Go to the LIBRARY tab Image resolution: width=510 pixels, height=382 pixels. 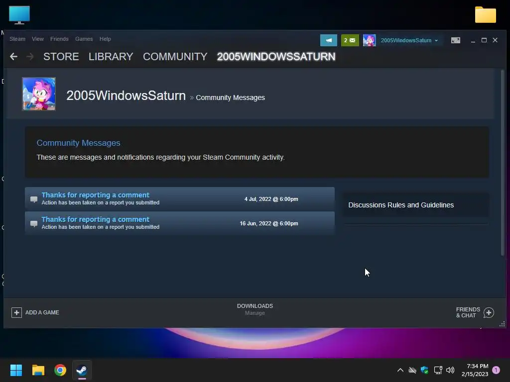tap(111, 57)
